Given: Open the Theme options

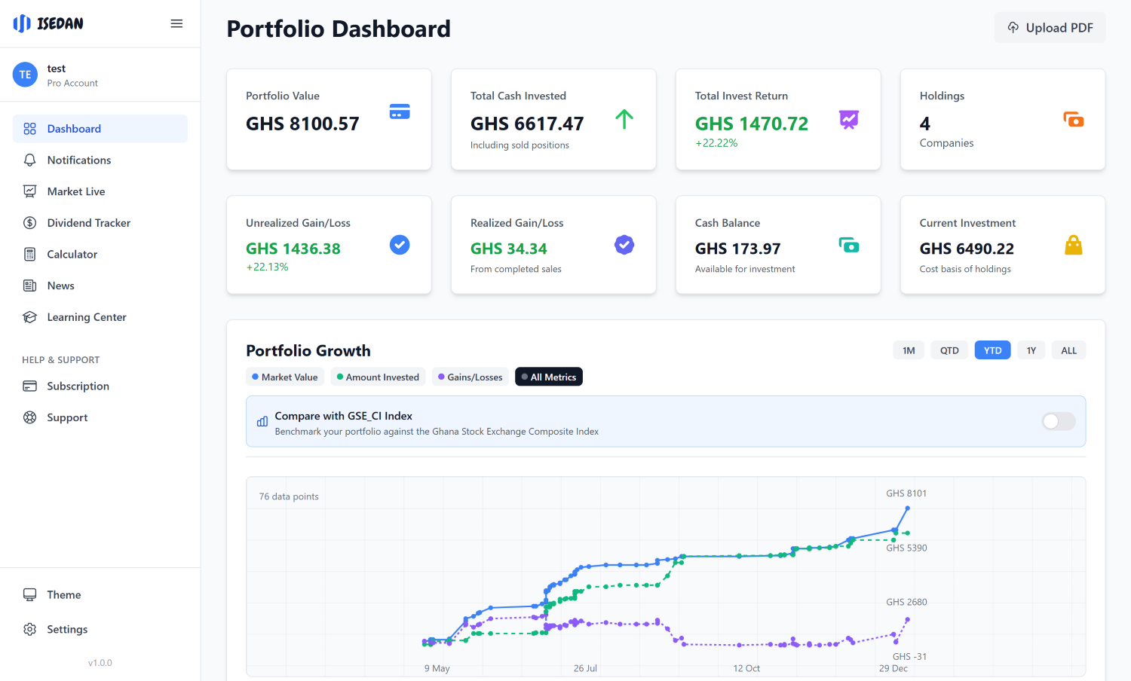Looking at the screenshot, I should coord(64,594).
